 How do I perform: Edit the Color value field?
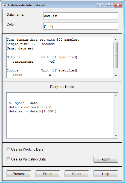click(x=81, y=26)
